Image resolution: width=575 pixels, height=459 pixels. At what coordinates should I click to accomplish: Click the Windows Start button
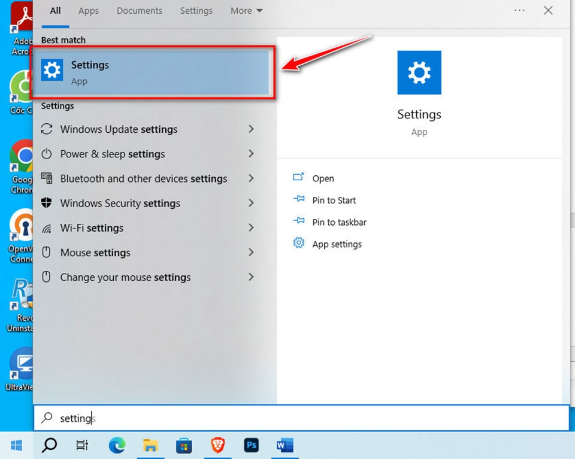pos(17,445)
